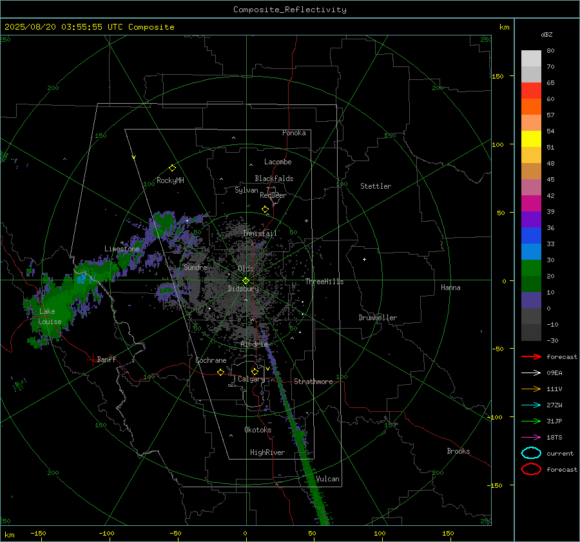Viewport: 580px width, 542px height.
Task: Click the Limestone label
Action: pos(122,249)
